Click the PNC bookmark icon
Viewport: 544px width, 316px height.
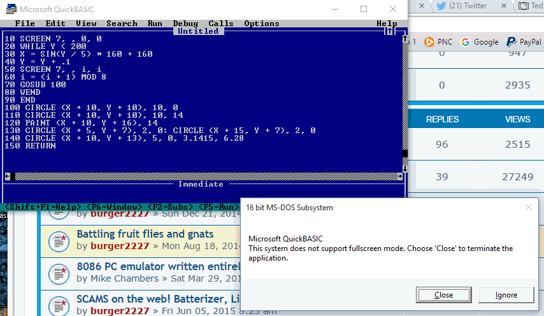429,42
